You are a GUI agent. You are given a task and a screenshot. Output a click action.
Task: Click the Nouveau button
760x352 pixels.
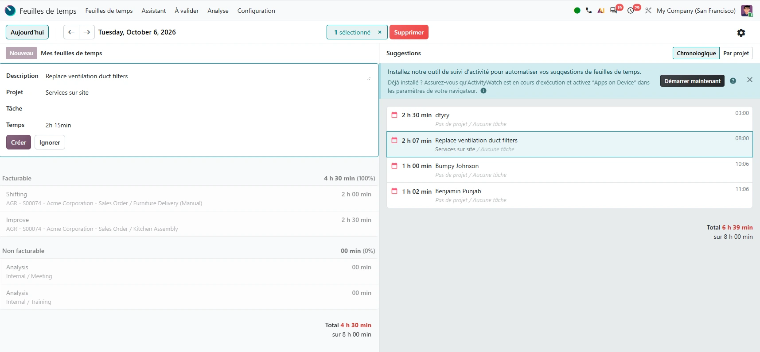point(21,53)
